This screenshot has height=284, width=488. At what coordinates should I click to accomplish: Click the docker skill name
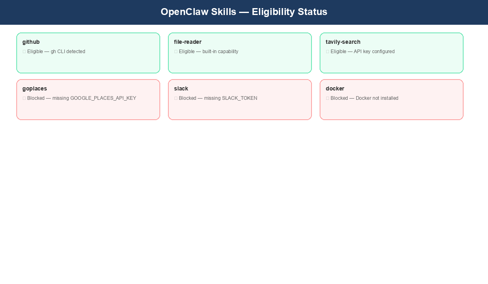coord(335,88)
